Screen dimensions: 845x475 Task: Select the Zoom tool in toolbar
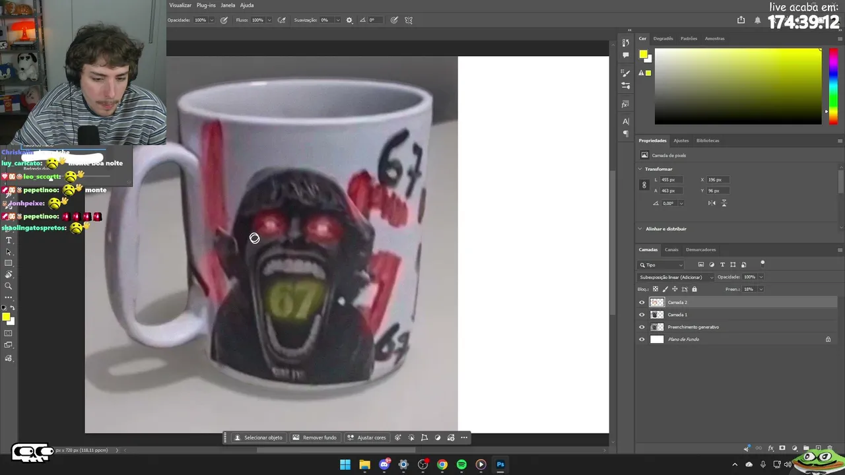click(x=9, y=286)
